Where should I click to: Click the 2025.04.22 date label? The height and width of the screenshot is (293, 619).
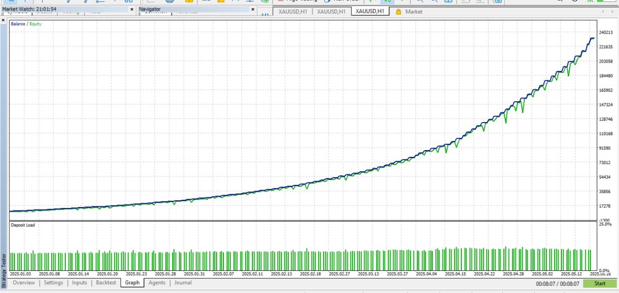(x=485, y=274)
